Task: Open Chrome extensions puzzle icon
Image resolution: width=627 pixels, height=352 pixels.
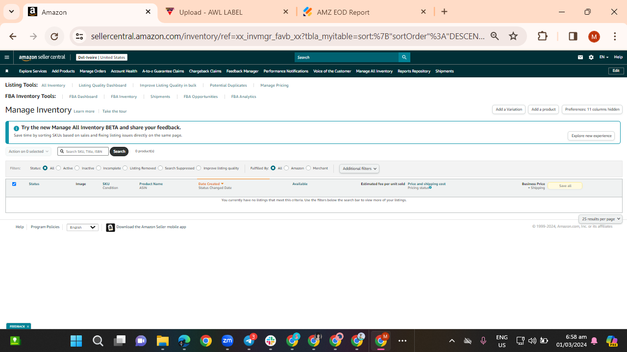Action: [543, 36]
